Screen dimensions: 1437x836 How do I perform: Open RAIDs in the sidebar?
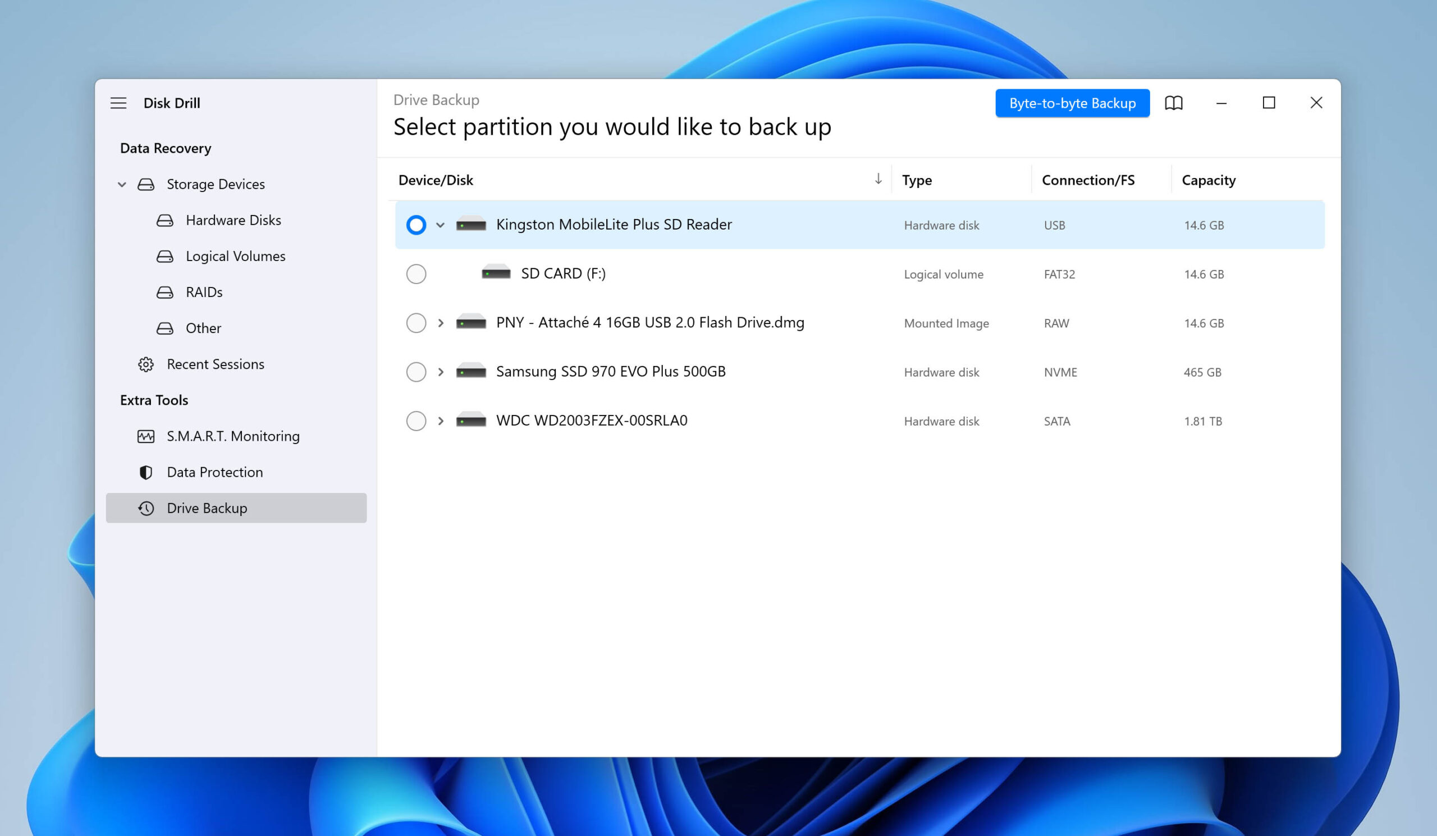point(204,292)
